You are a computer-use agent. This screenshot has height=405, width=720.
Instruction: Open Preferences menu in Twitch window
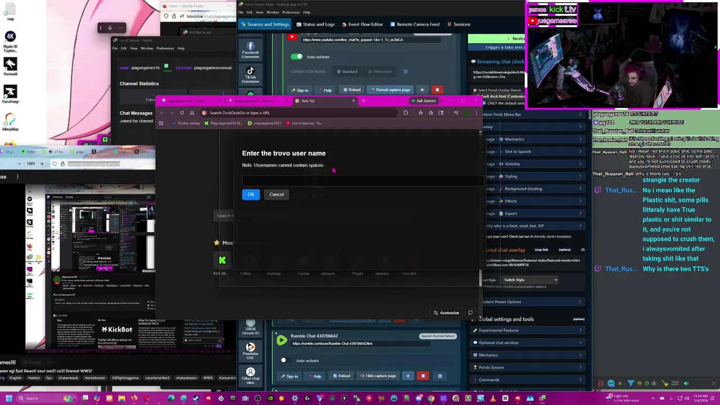point(165,48)
